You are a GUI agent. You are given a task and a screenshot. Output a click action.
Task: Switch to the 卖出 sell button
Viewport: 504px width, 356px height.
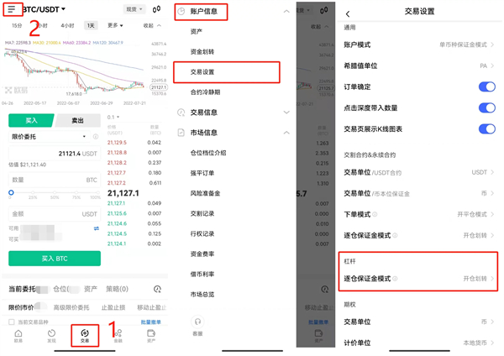pyautogui.click(x=78, y=120)
